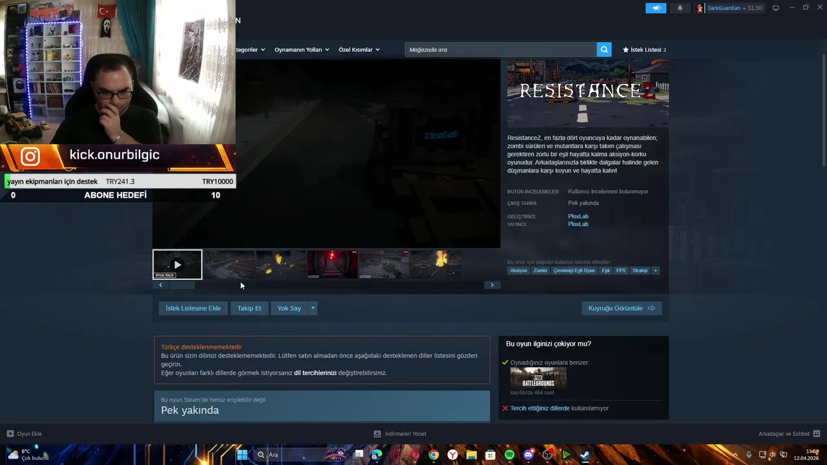The height and width of the screenshot is (465, 827).
Task: Open the weather widget on taskbar
Action: pyautogui.click(x=27, y=455)
